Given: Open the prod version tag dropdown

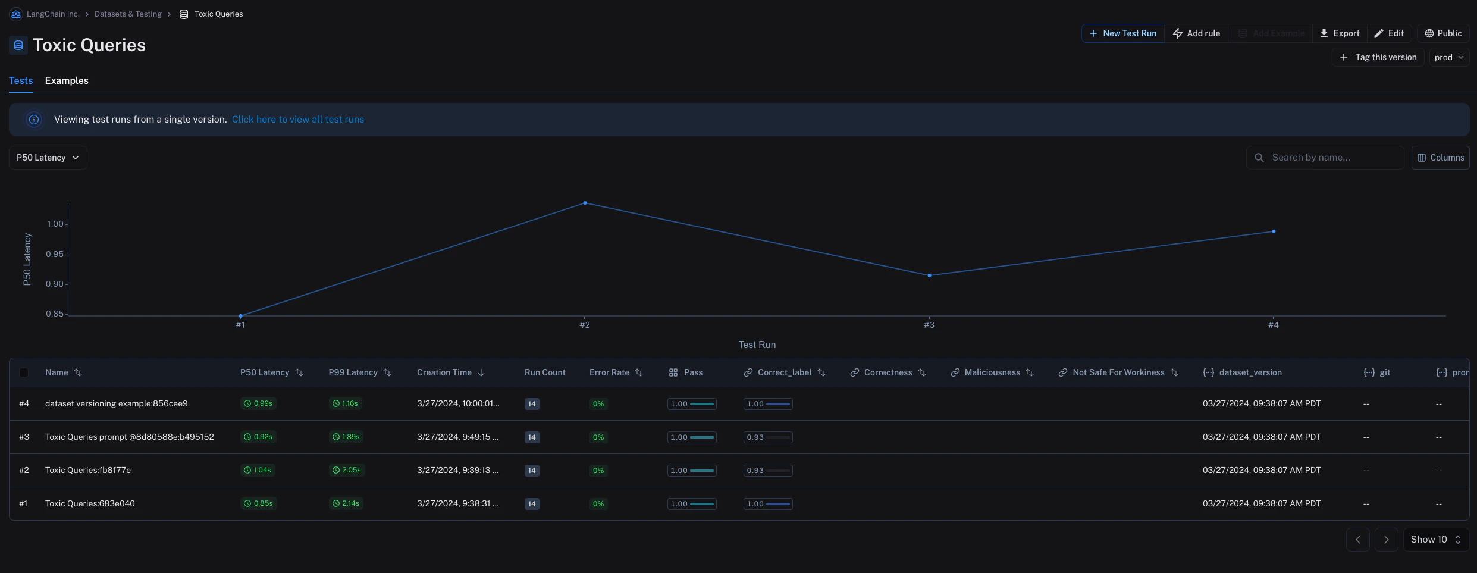Looking at the screenshot, I should (1449, 57).
